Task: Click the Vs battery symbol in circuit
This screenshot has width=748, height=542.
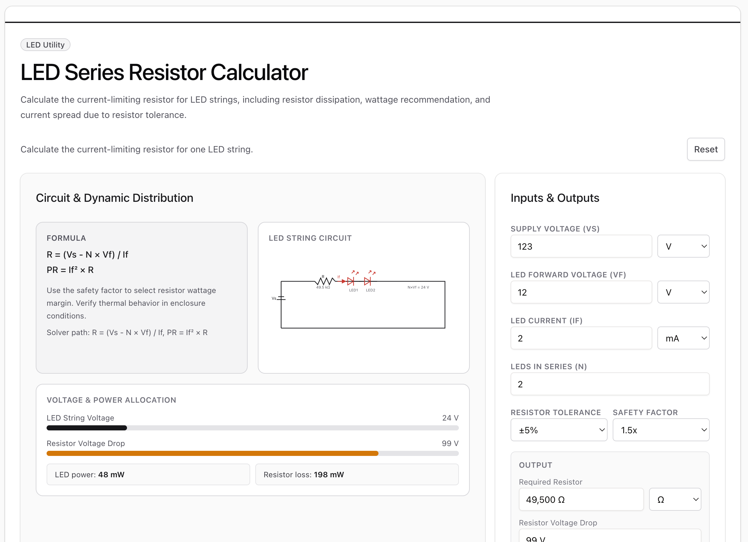Action: [x=281, y=298]
